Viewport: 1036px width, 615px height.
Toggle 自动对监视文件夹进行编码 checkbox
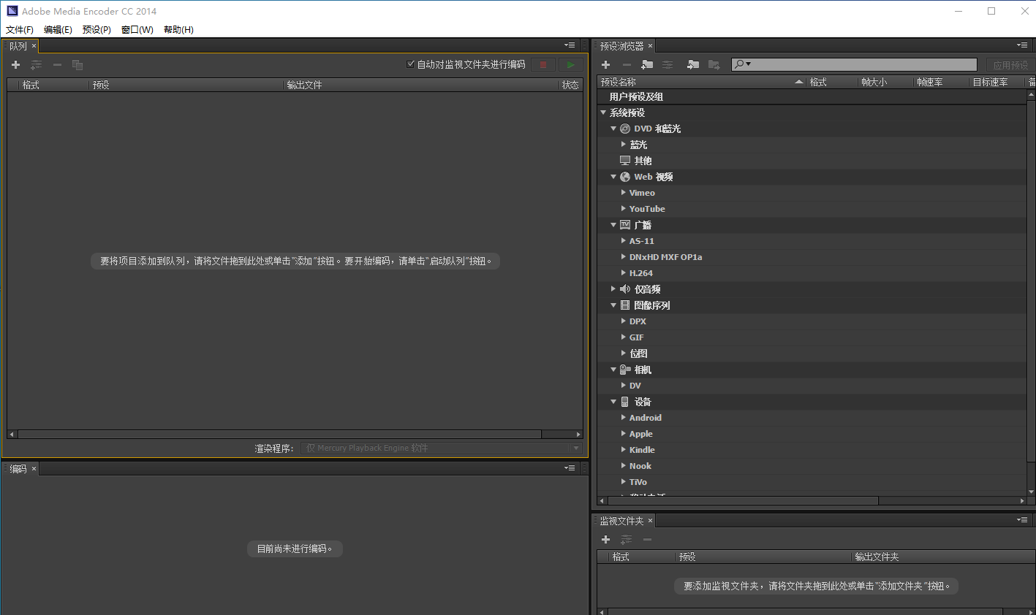pos(411,64)
